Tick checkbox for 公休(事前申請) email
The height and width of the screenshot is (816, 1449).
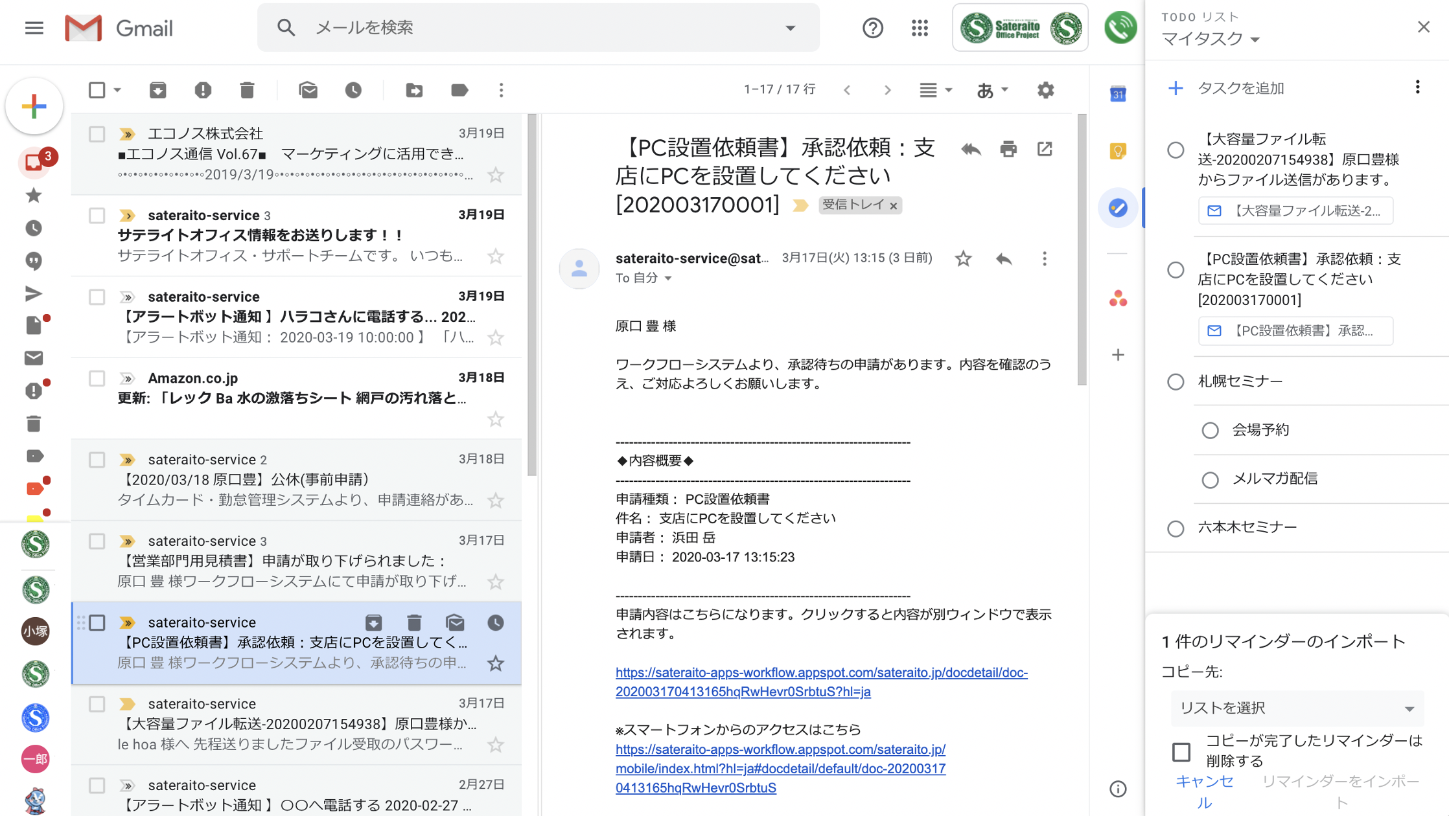pos(97,460)
